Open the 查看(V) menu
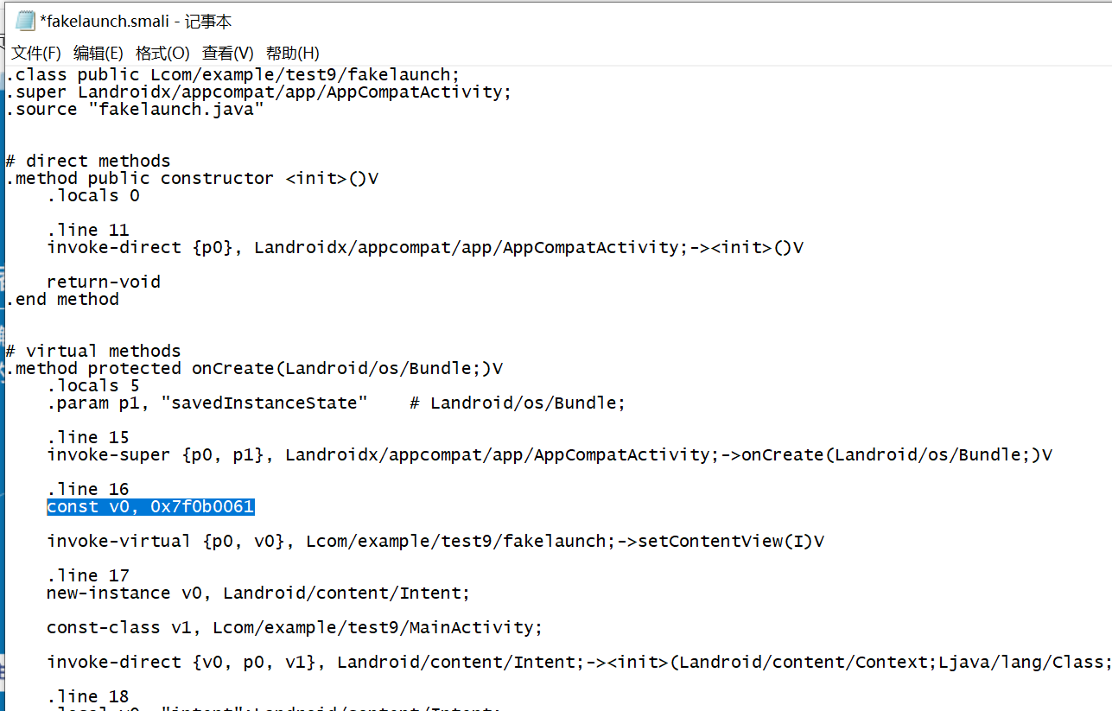Image resolution: width=1112 pixels, height=711 pixels. pos(228,53)
